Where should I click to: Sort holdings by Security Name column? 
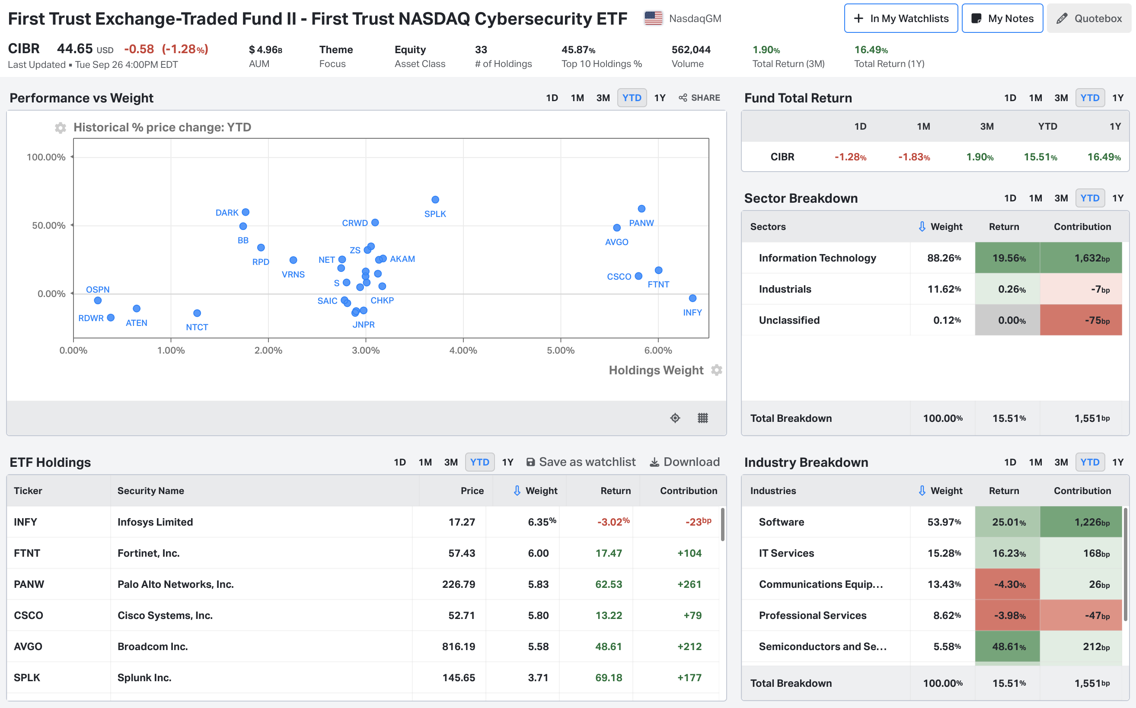[150, 490]
